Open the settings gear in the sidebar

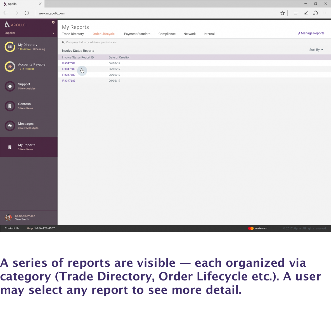53,22
